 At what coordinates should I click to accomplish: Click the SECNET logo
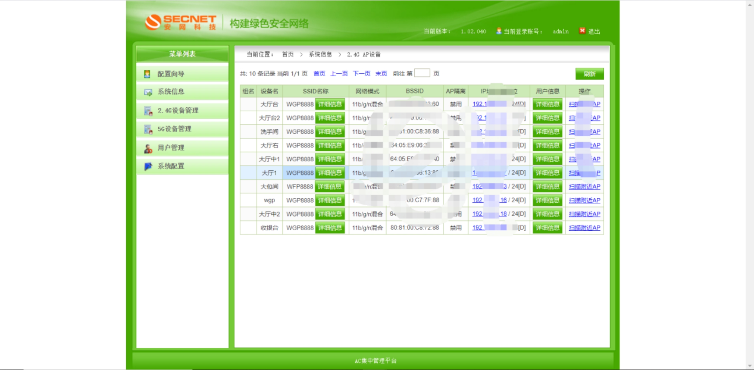point(181,22)
